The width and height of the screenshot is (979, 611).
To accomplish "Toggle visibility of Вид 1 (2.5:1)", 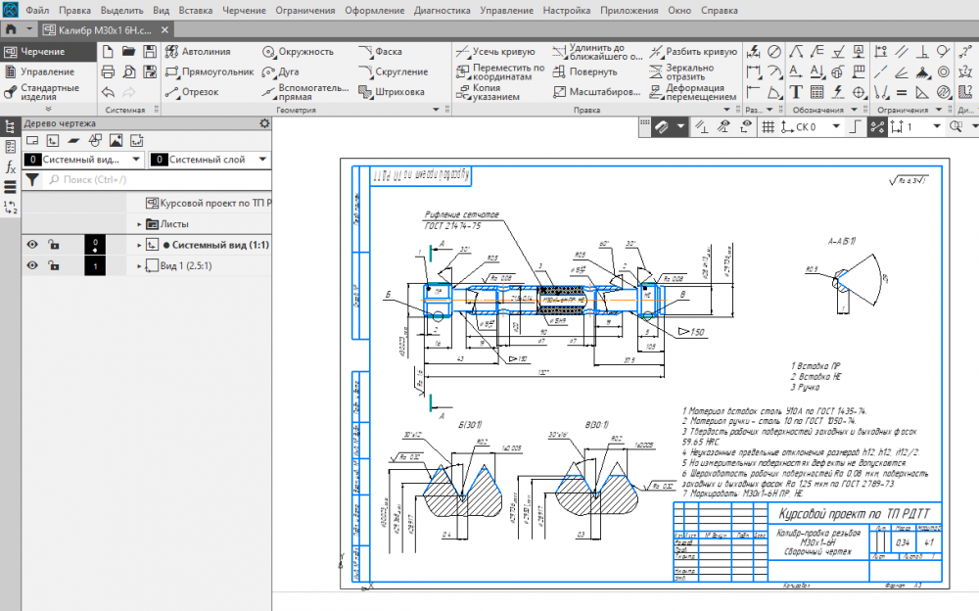I will click(32, 265).
